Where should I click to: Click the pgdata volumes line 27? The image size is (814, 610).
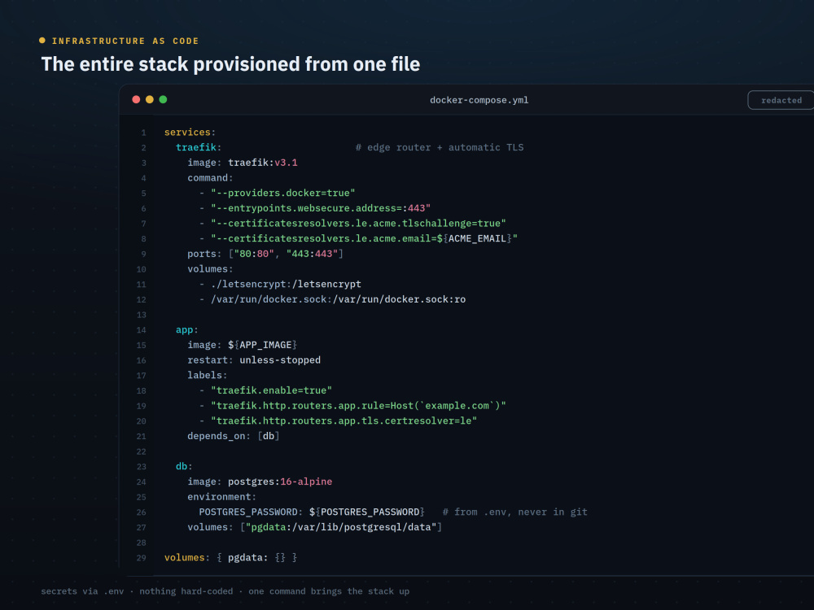coord(314,527)
